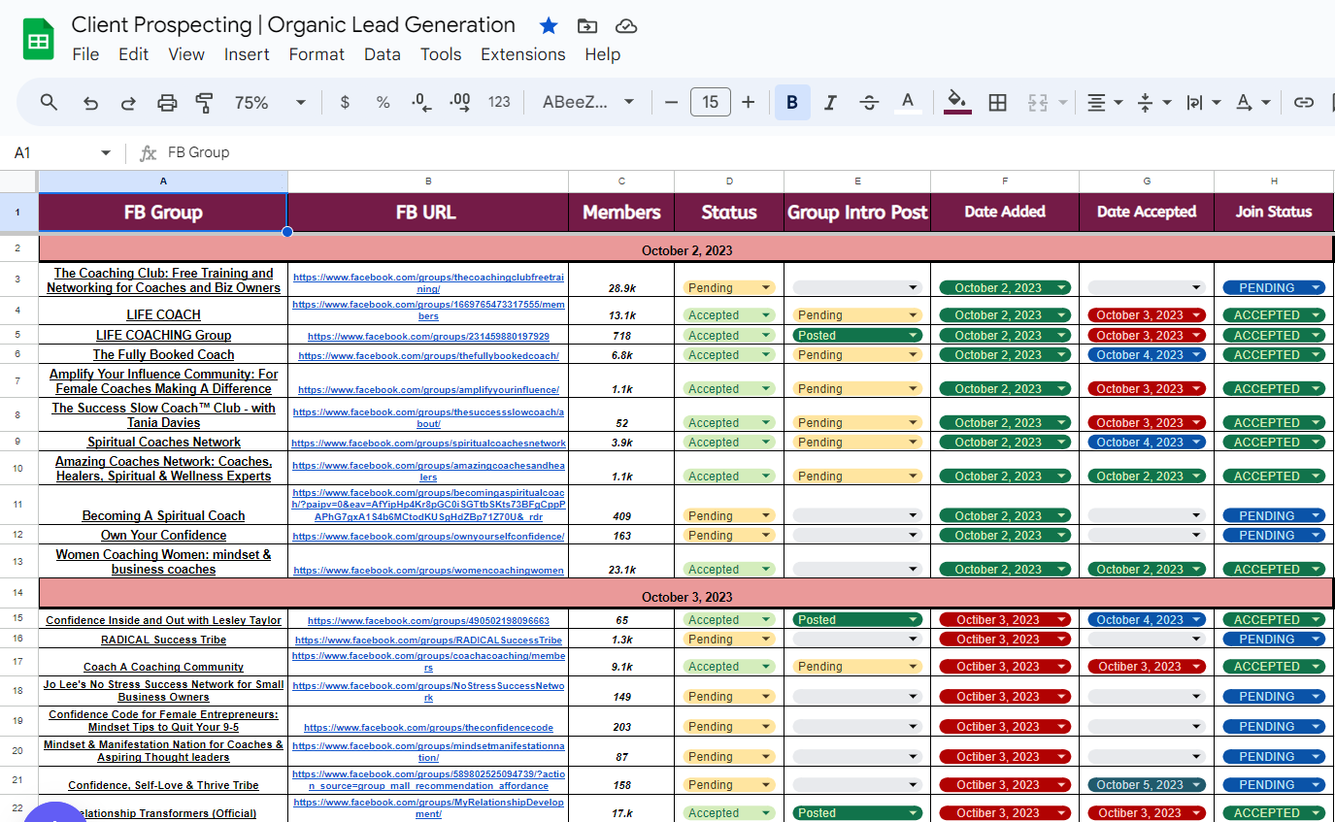
Task: Format selection as percent
Action: point(383,102)
